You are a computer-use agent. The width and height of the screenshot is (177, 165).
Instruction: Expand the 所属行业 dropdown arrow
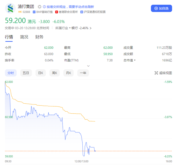(70, 28)
